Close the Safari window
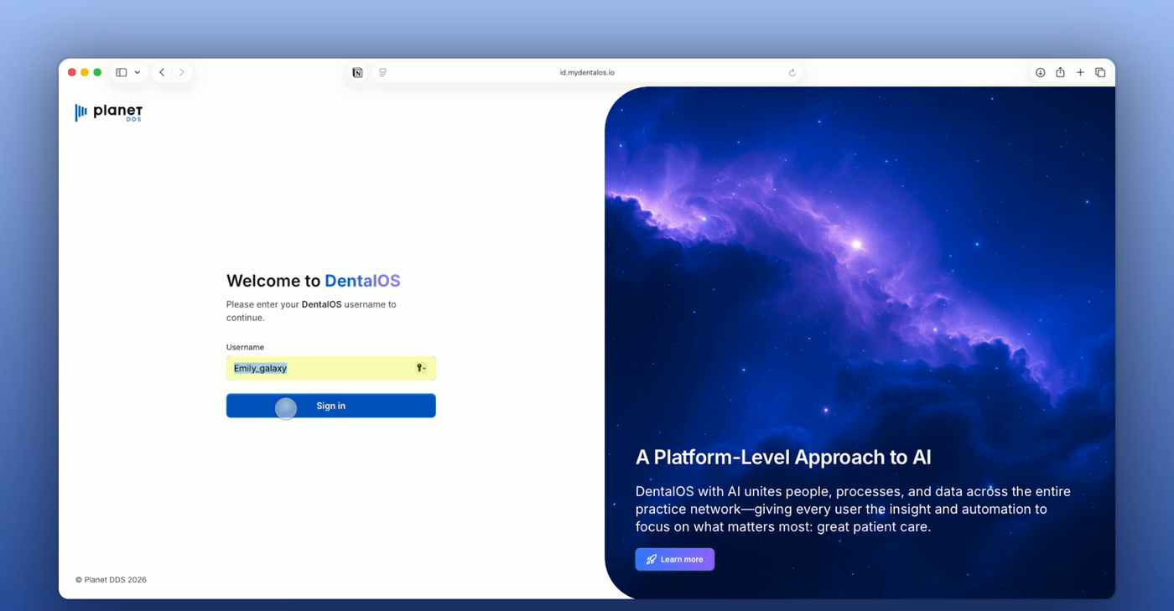 point(72,73)
